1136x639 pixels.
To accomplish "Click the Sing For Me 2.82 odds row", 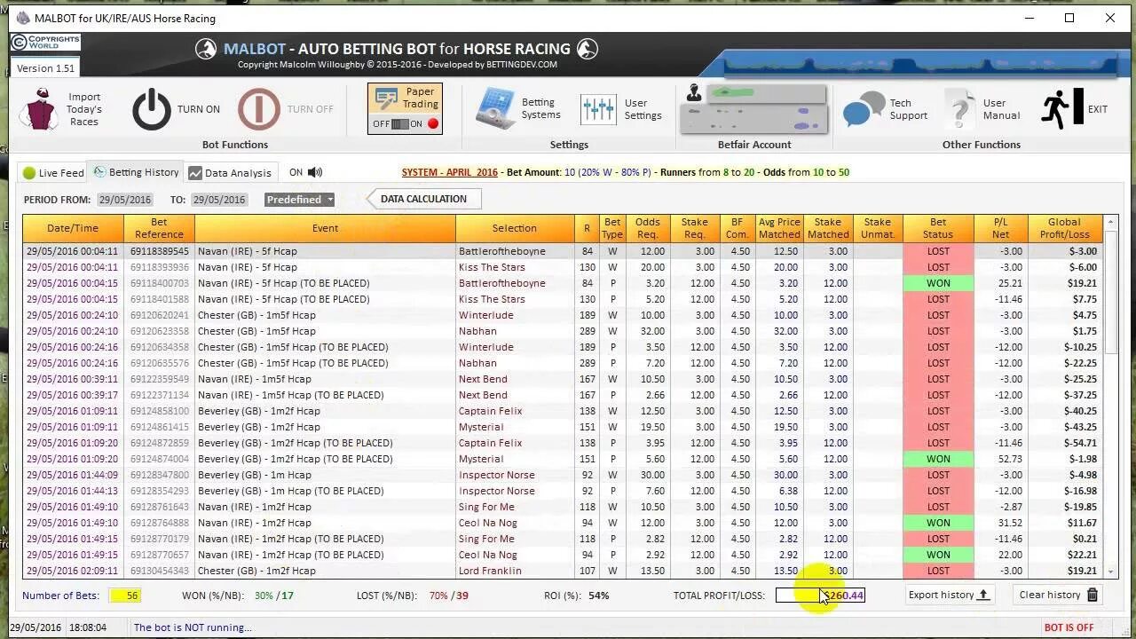I will (x=563, y=539).
